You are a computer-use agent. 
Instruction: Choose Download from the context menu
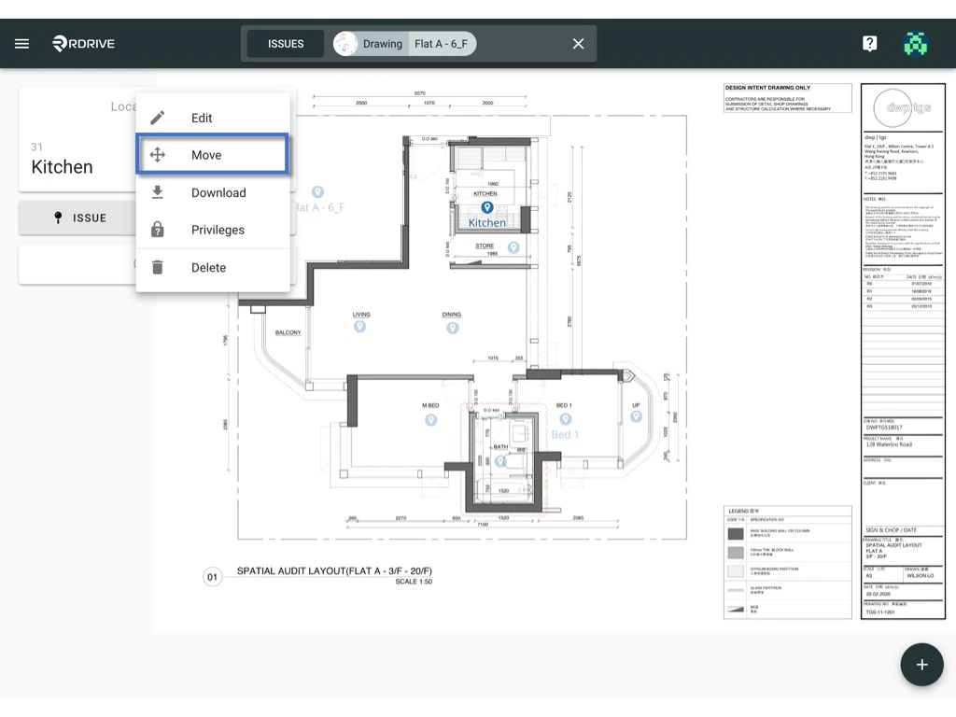(x=212, y=192)
